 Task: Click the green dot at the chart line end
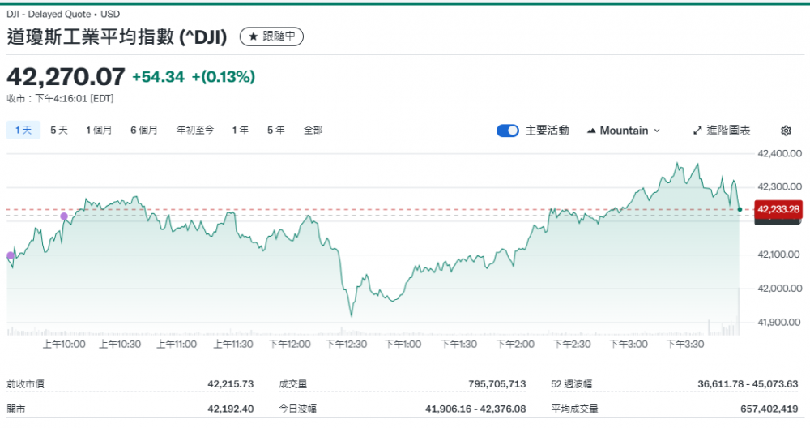740,210
